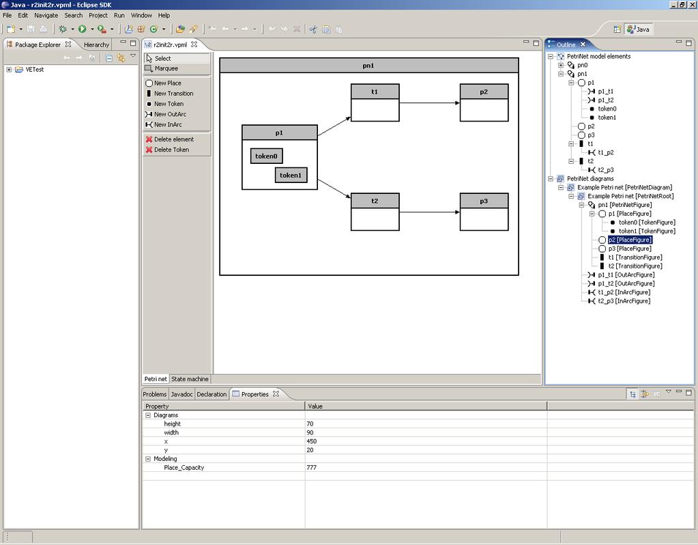Collapse the t1 transition node in Outline

click(x=571, y=144)
